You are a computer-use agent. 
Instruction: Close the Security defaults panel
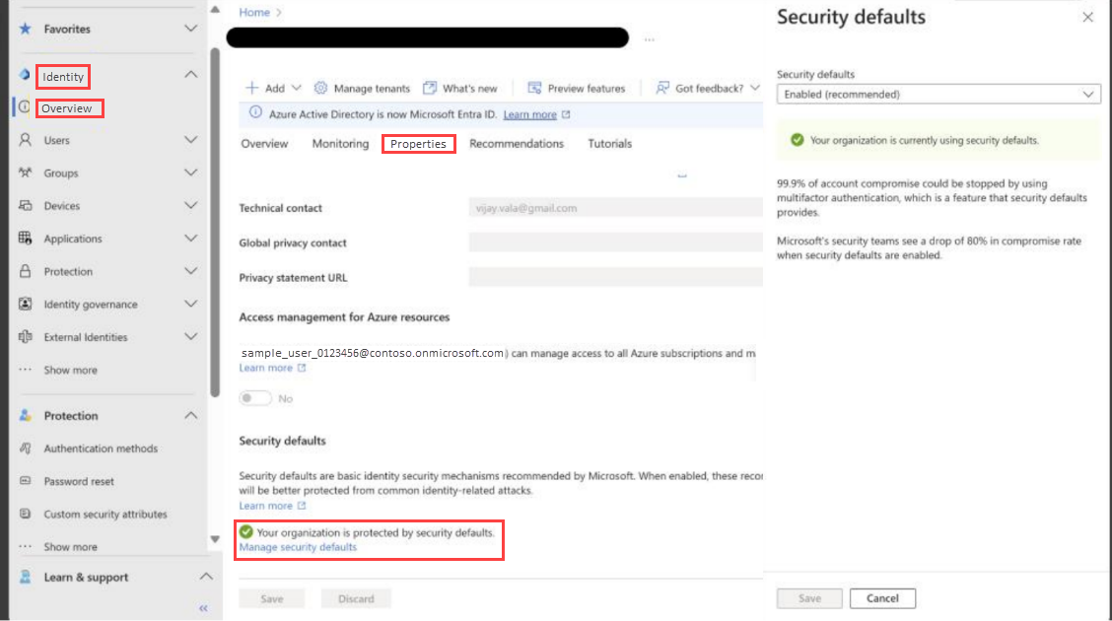tap(1088, 17)
